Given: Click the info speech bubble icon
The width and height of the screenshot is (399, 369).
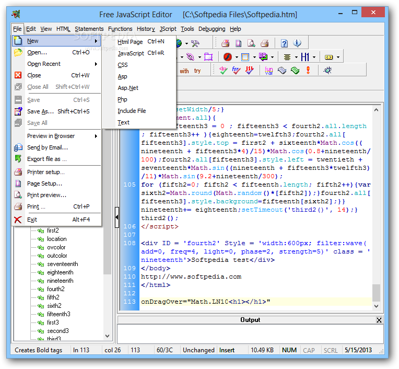Looking at the screenshot, I should [297, 43].
